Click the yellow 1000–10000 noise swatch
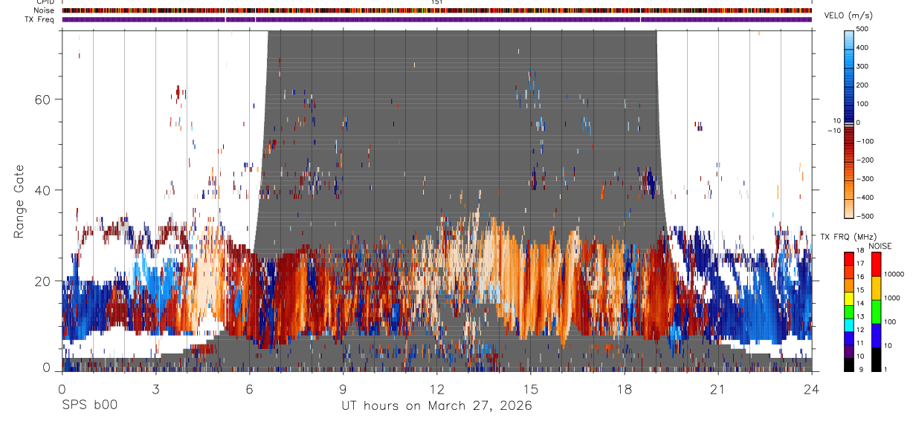Viewport: 913px width, 421px height. point(876,287)
